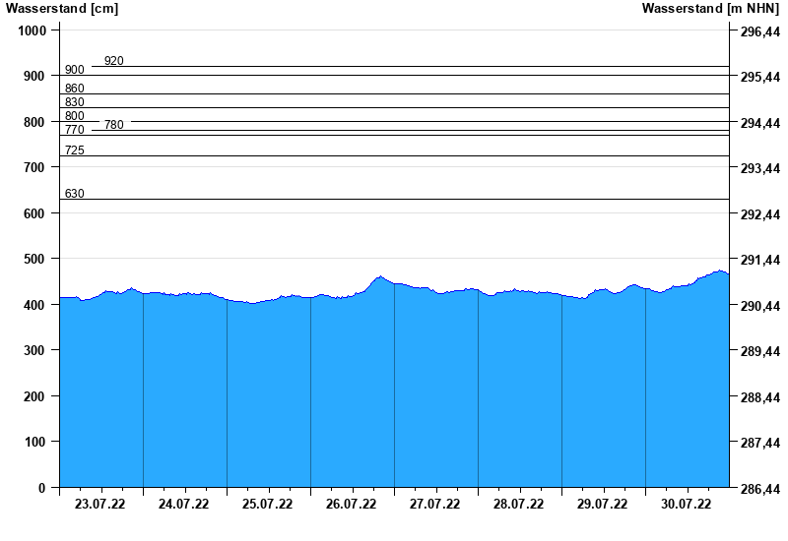Click the 25.07.22 date label

(x=267, y=504)
